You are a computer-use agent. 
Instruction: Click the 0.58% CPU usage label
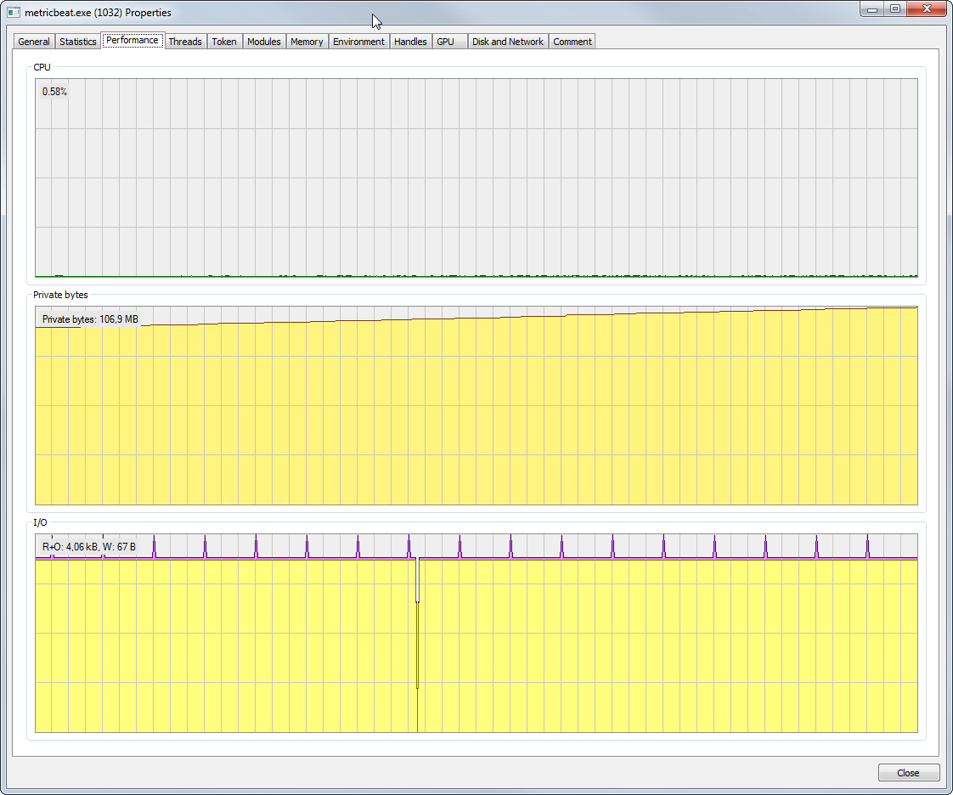tap(54, 92)
